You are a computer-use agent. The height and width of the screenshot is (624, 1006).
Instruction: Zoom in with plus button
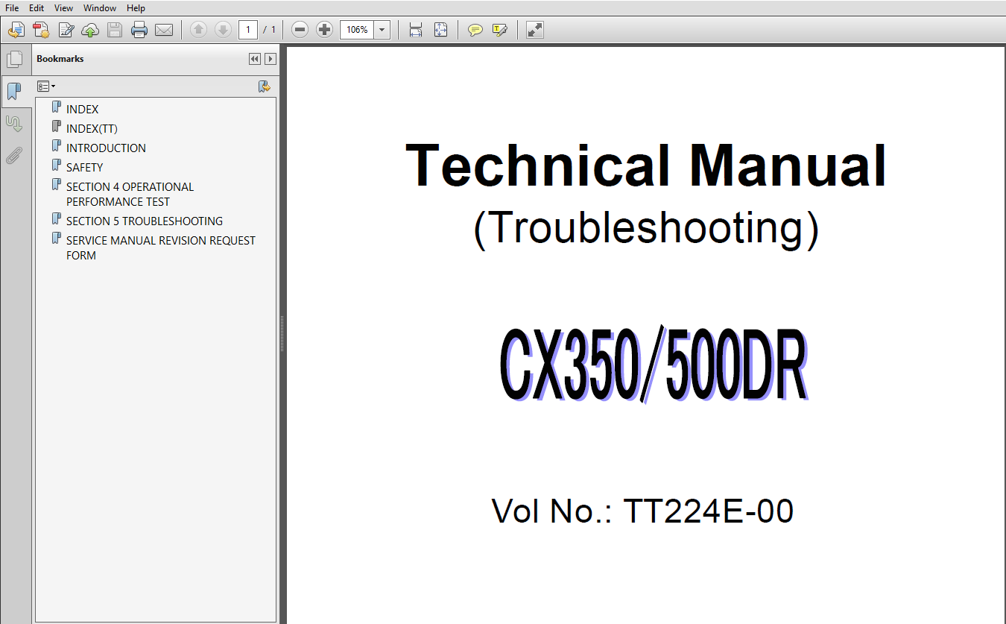(324, 30)
